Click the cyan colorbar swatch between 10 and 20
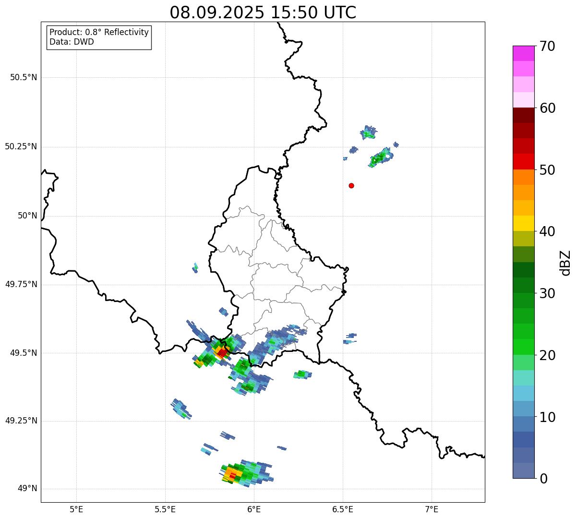This screenshot has width=577, height=519. click(523, 393)
